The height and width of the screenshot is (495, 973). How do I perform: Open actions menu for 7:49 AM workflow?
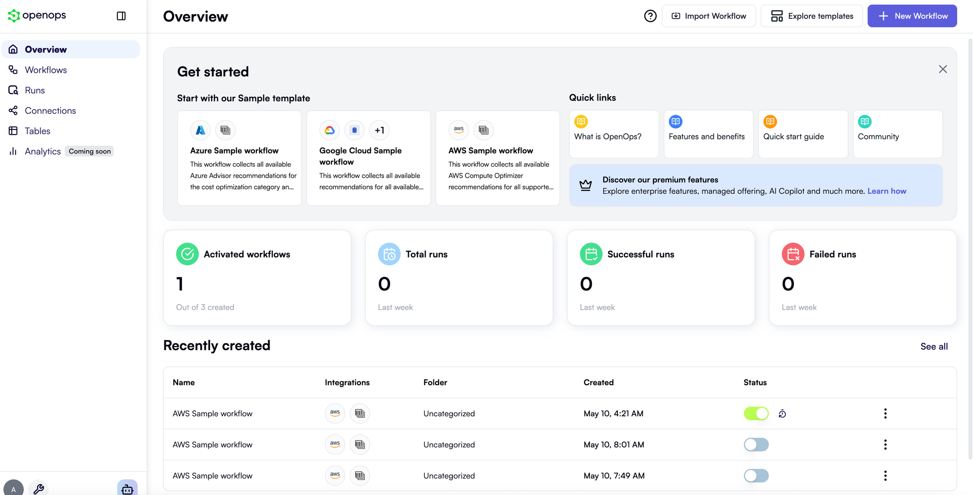click(885, 476)
